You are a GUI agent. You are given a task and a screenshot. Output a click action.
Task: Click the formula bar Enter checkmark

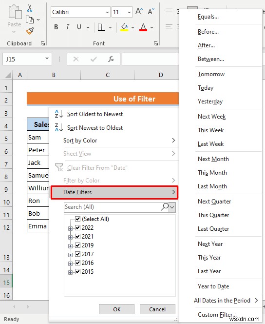coord(94,60)
